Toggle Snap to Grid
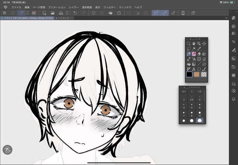The image size is (238, 165). click(173, 13)
